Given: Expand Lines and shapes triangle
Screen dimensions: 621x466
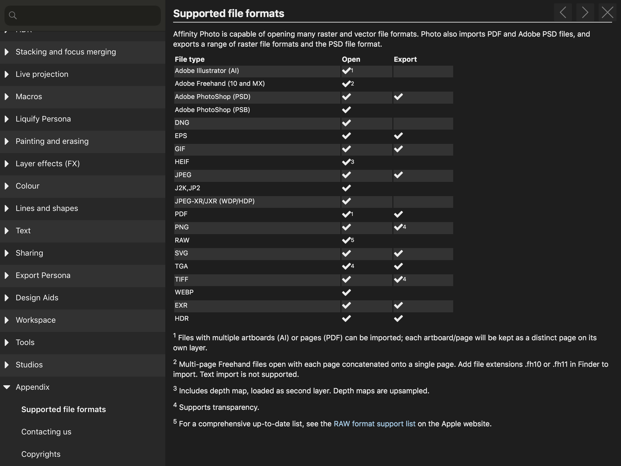Looking at the screenshot, I should (6, 208).
